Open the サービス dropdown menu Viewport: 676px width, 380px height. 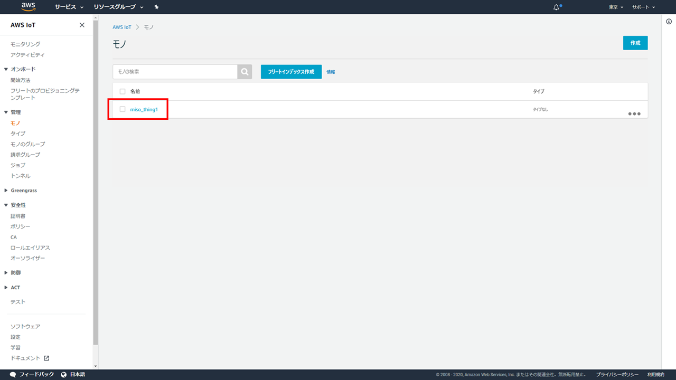point(69,7)
